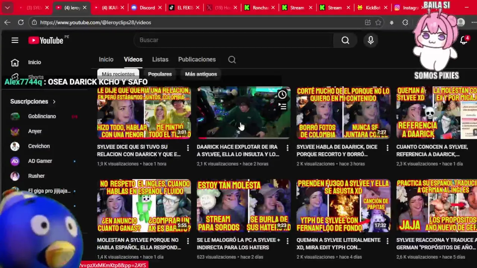Click the browser address bar URL
The image size is (477, 268).
(95, 22)
